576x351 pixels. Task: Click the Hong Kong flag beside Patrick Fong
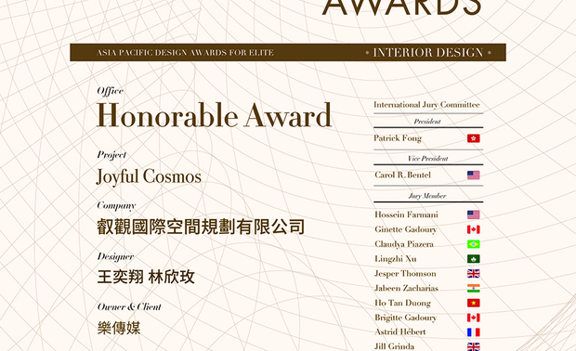473,138
